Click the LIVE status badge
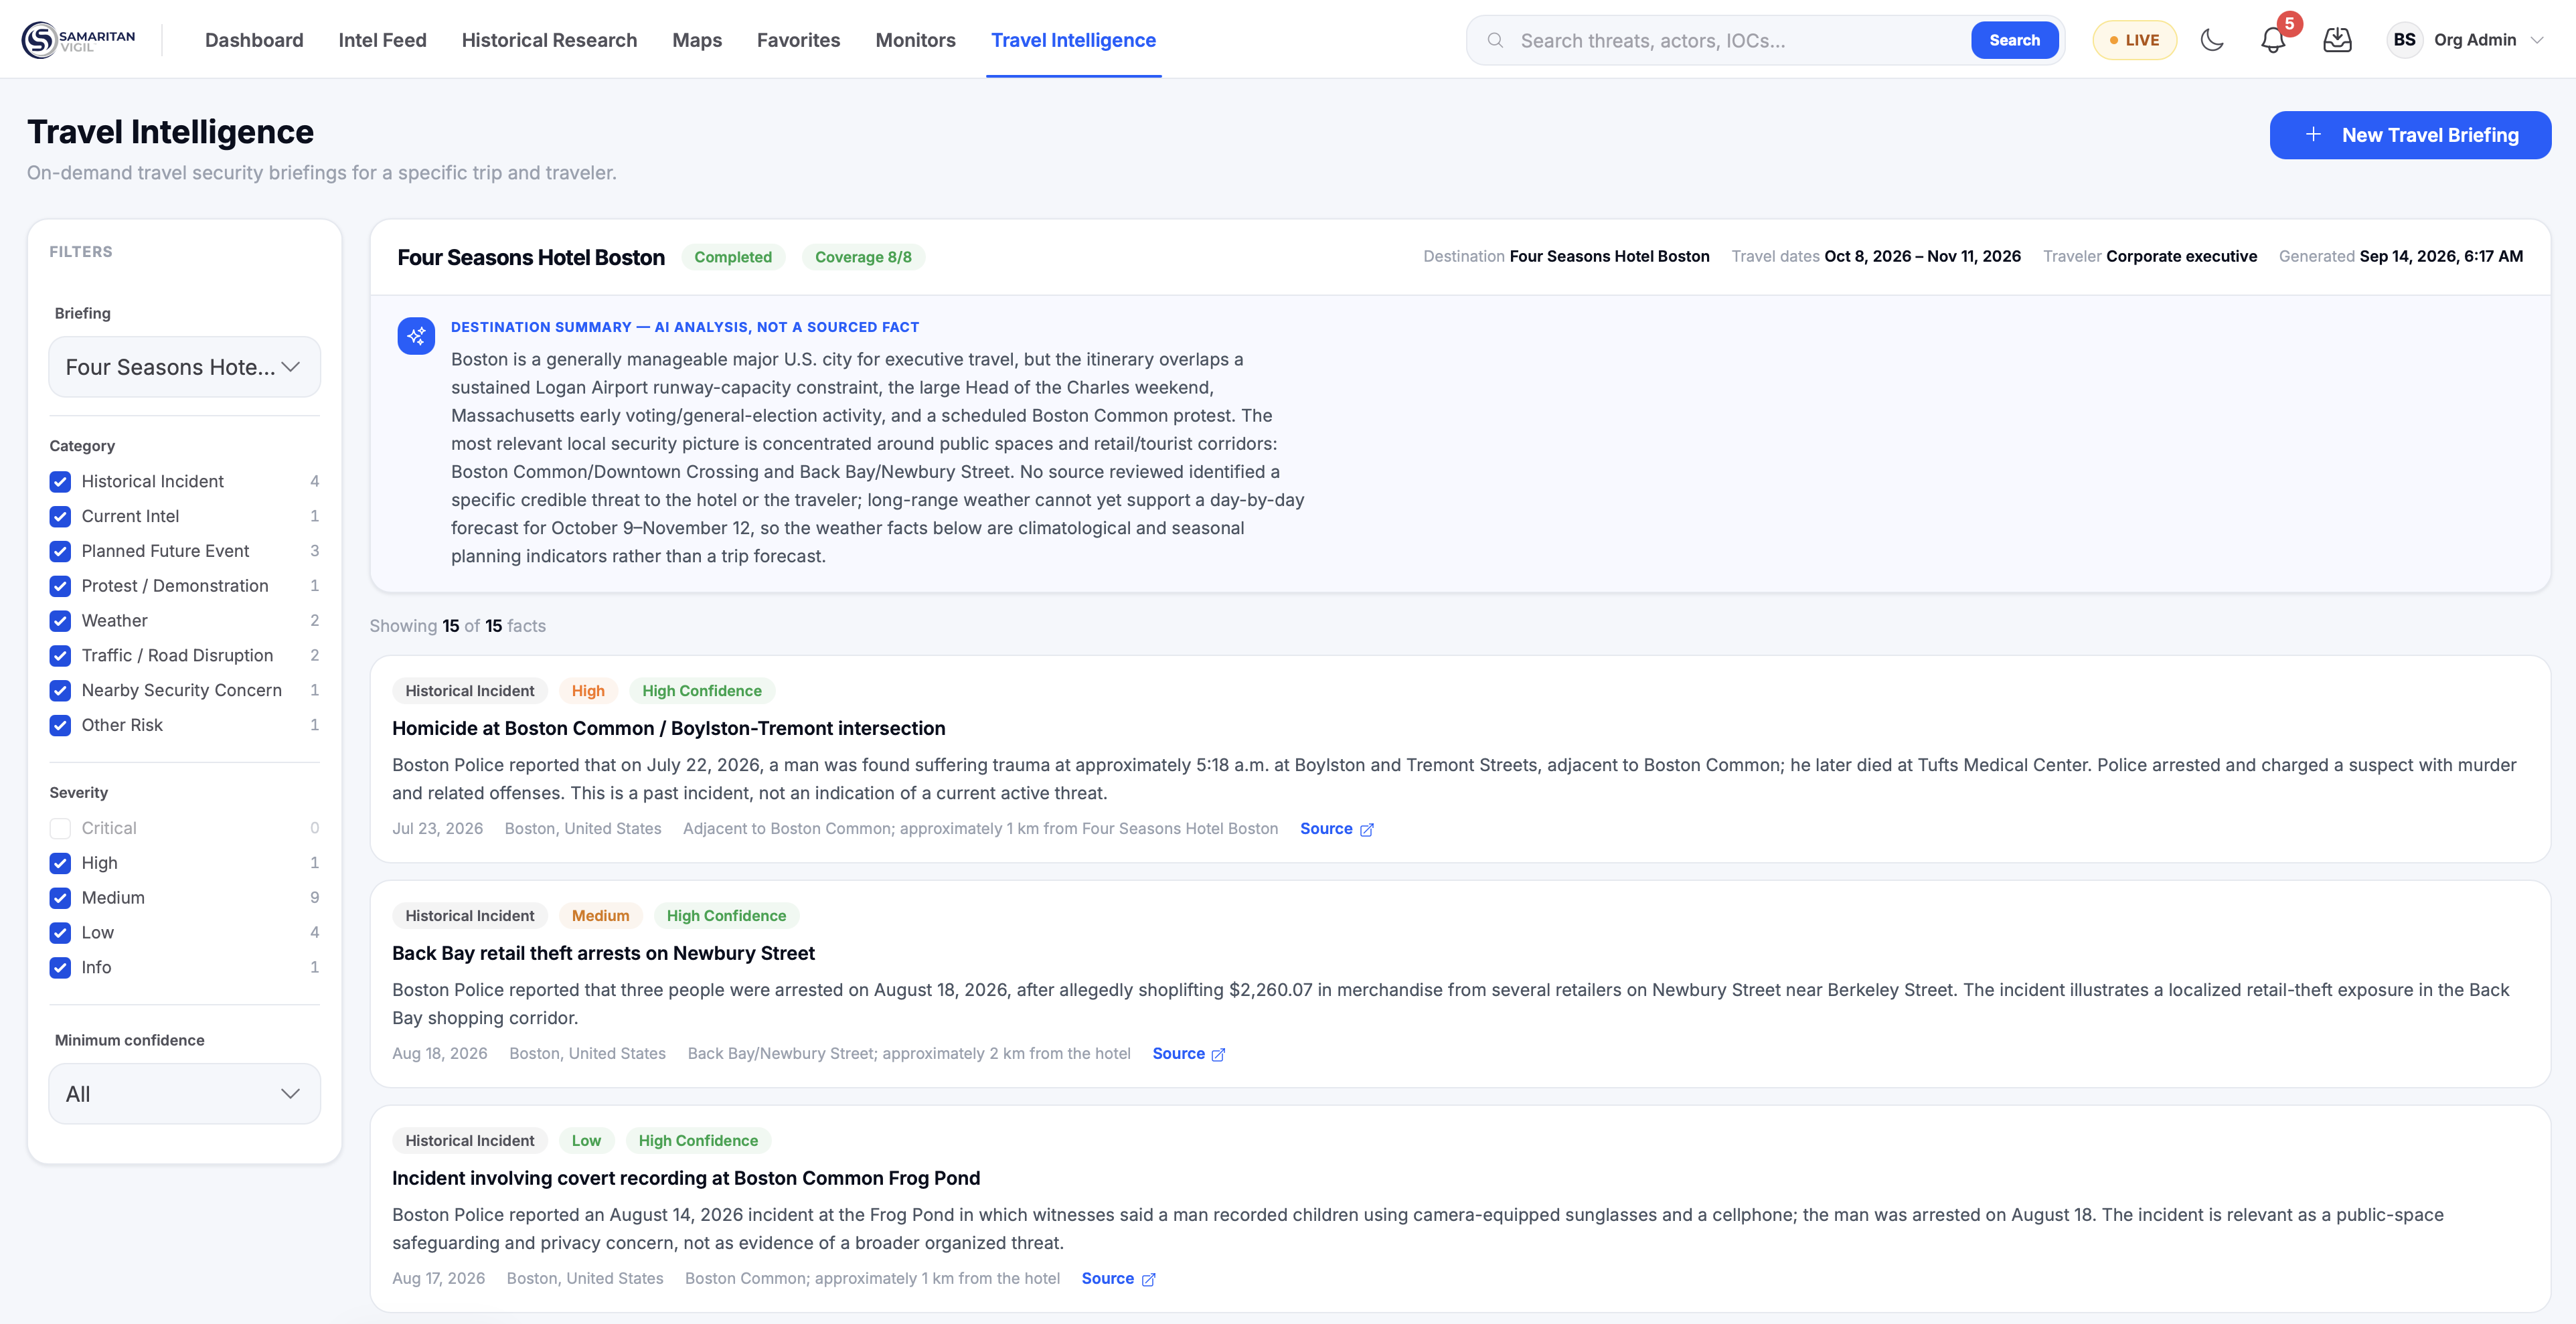This screenshot has height=1324, width=2576. click(x=2134, y=40)
